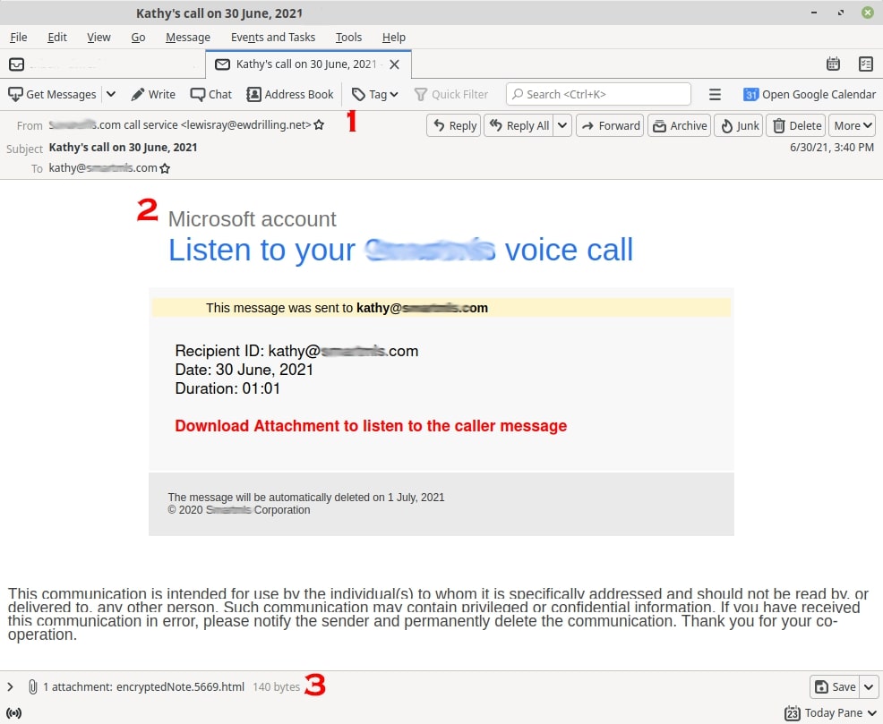Star the sender's address in From field

coord(319,125)
